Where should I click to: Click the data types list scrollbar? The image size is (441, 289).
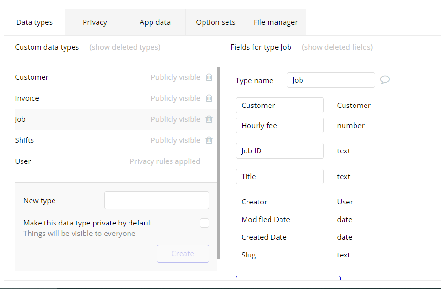click(x=219, y=162)
